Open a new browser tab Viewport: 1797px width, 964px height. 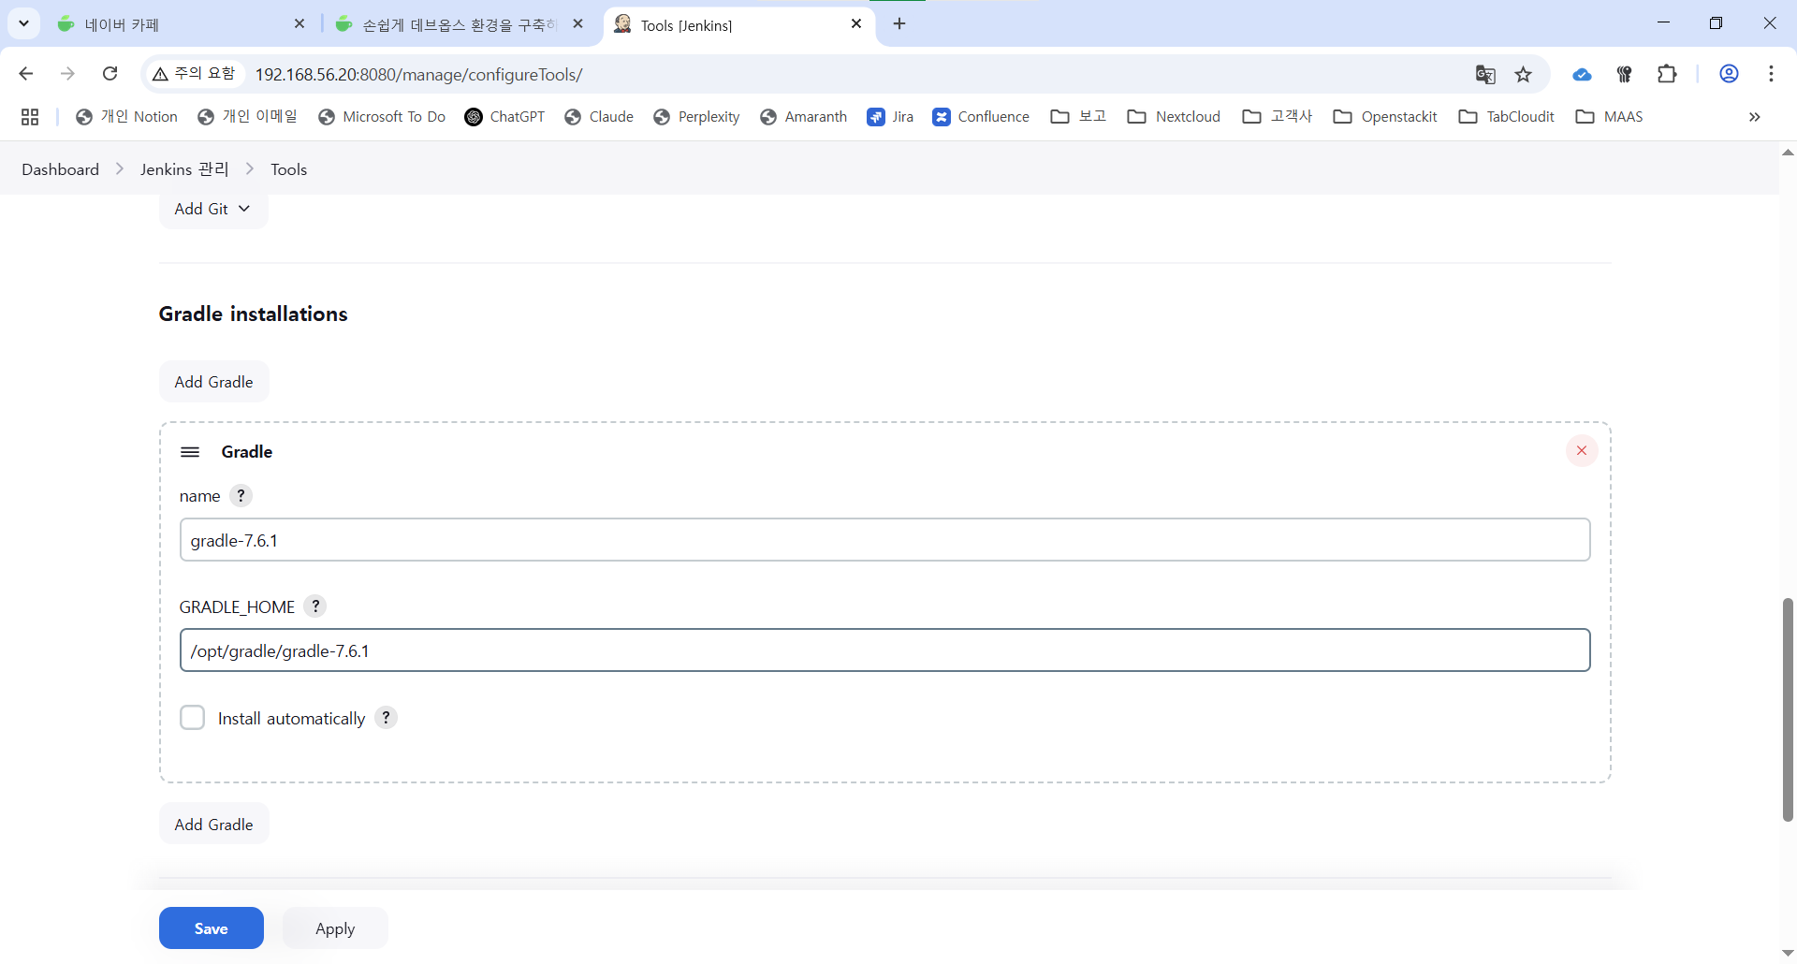[x=899, y=23]
